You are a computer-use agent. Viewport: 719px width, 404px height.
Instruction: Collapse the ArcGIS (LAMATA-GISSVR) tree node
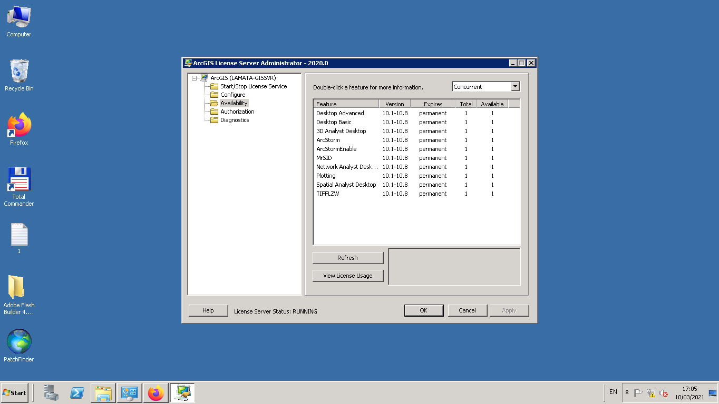pos(195,78)
